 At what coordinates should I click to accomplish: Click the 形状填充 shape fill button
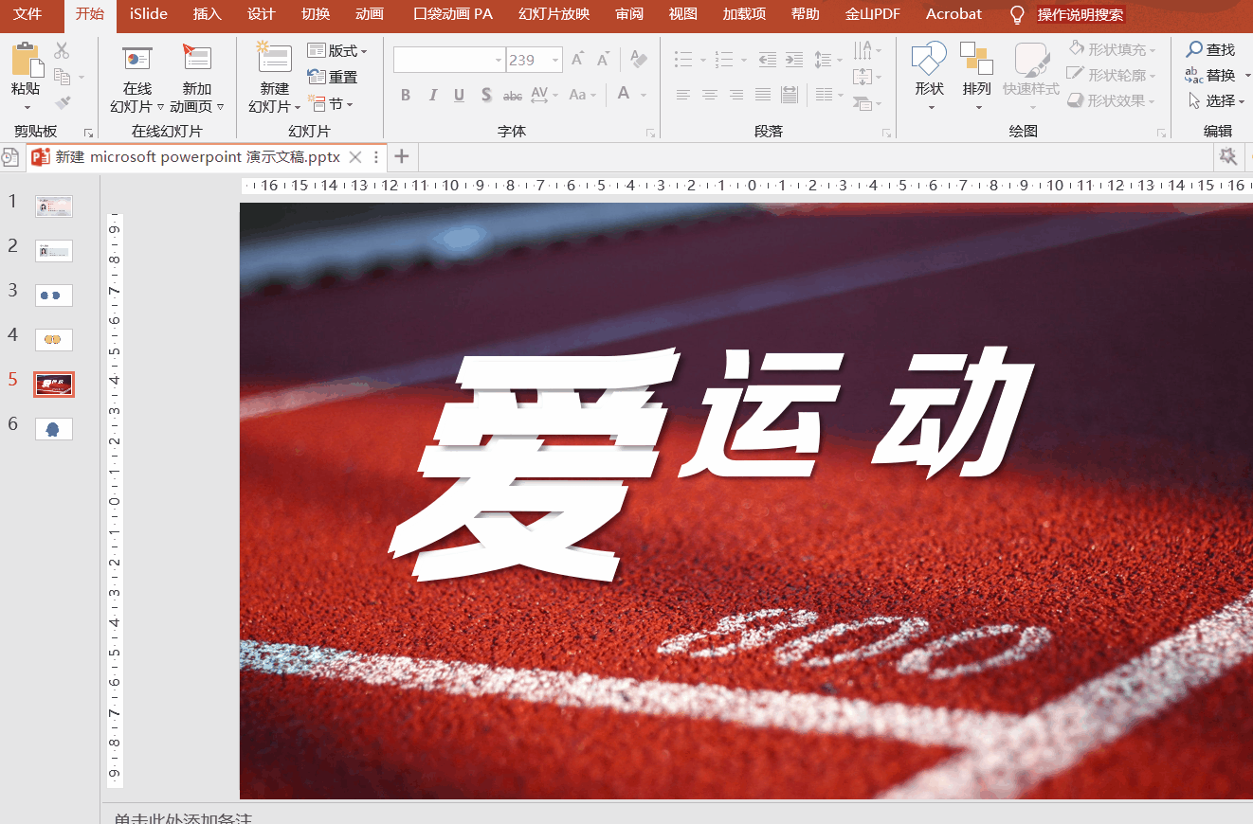click(1113, 49)
